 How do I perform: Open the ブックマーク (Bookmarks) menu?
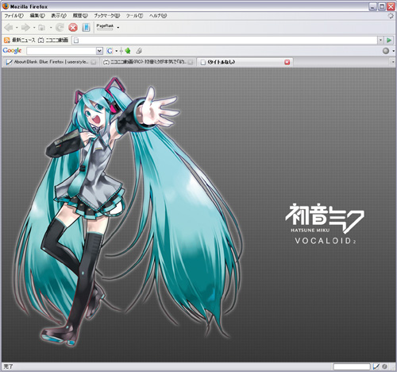[107, 16]
